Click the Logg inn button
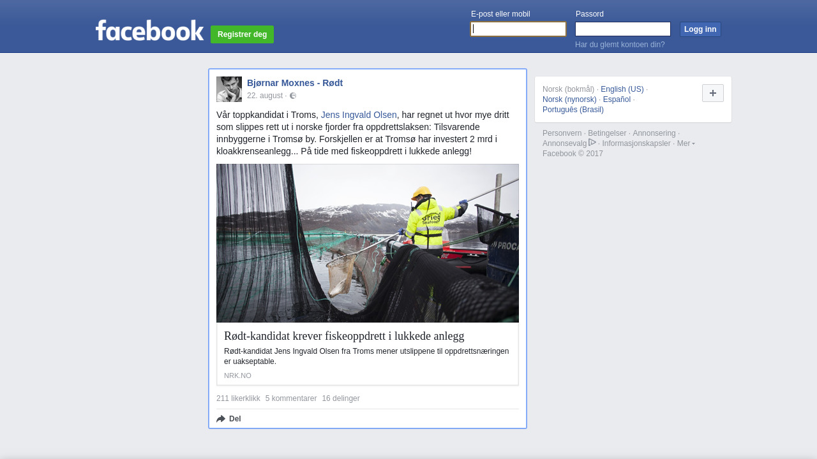 [x=700, y=29]
